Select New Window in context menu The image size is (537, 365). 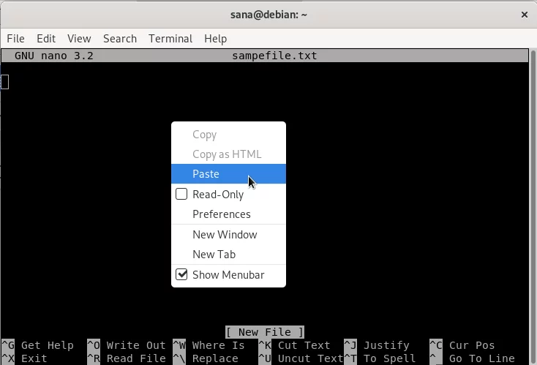pos(228,235)
